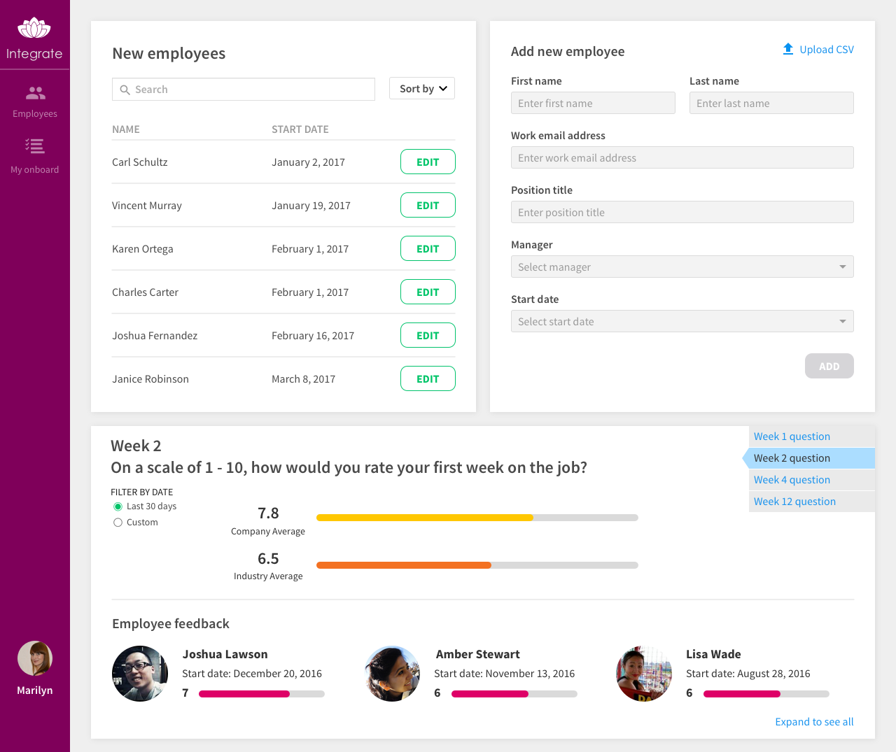
Task: Click Lisa Wade's rating bar
Action: (x=766, y=694)
